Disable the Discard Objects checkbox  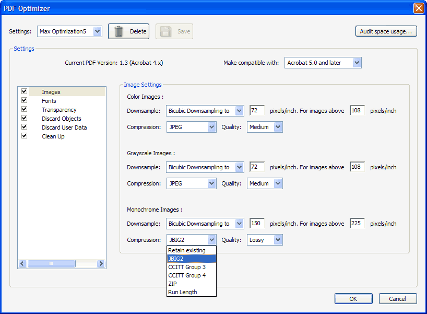24,118
